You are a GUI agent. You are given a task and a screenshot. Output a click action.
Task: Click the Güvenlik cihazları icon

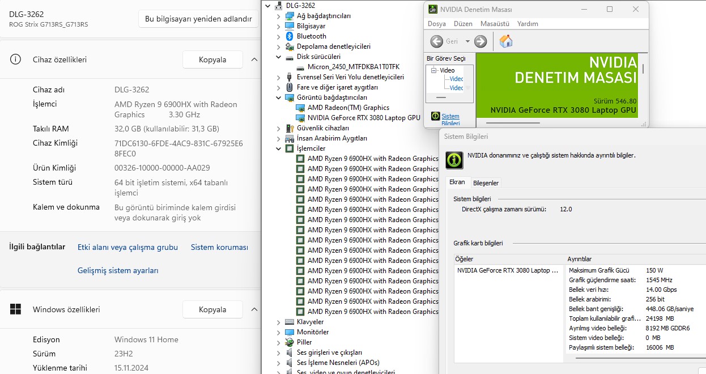point(290,128)
